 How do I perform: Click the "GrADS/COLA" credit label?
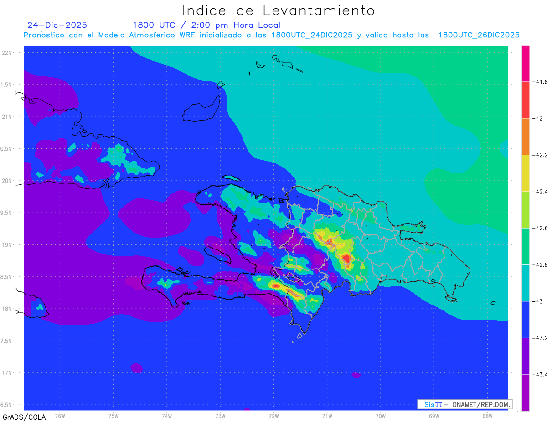click(24, 417)
